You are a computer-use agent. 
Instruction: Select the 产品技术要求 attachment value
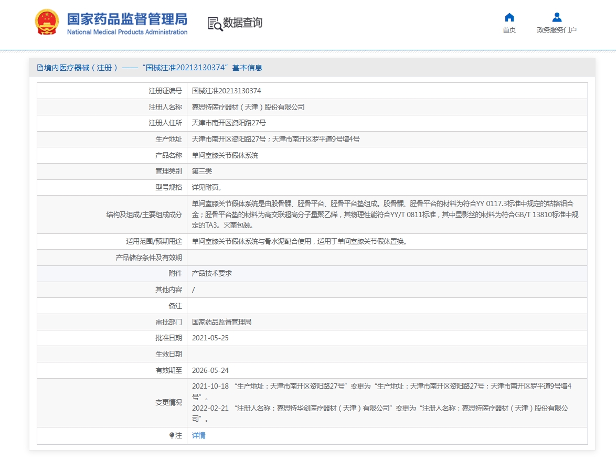click(212, 273)
